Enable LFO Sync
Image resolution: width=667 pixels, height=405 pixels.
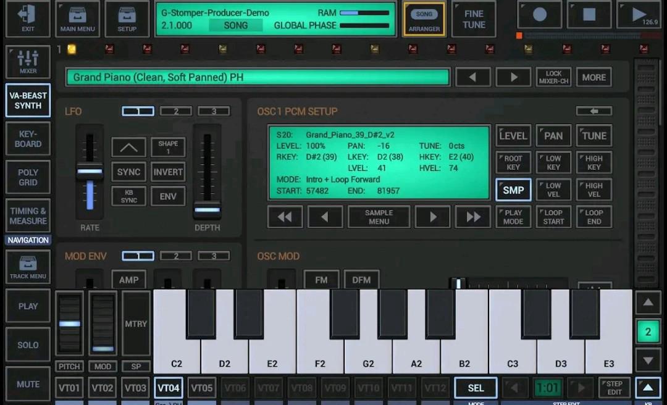coord(128,172)
